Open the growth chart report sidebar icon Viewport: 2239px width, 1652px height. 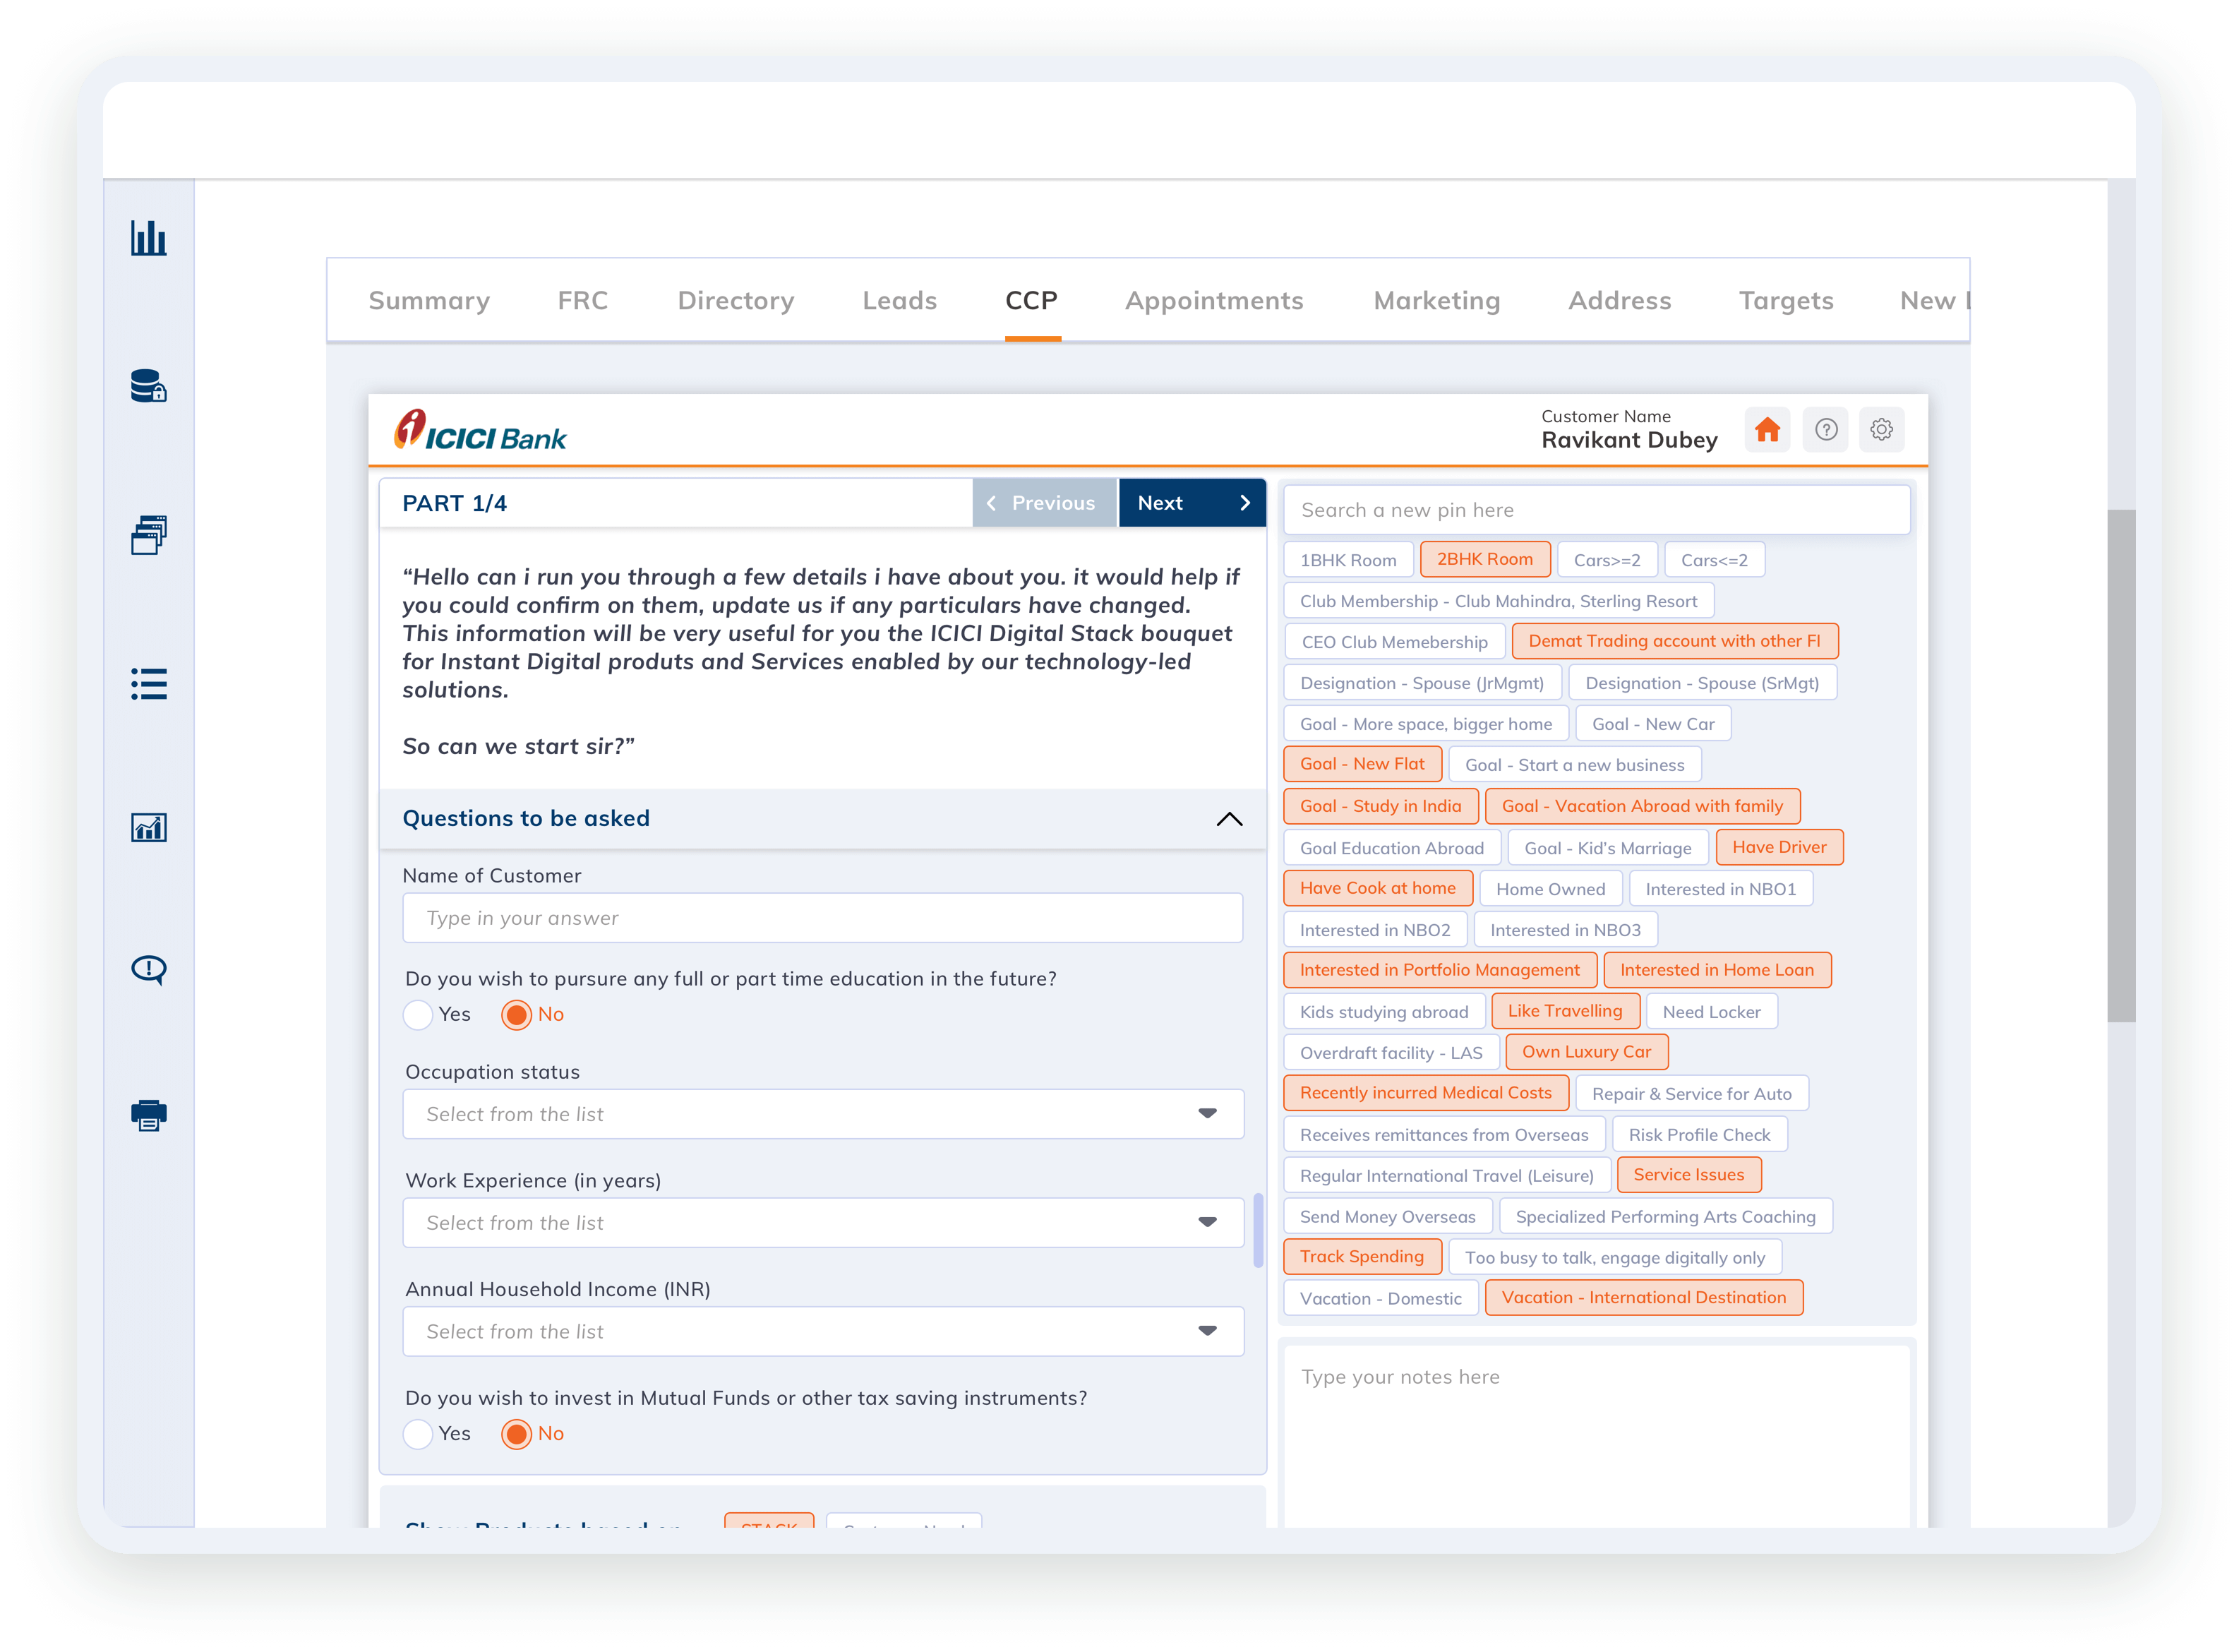[x=148, y=827]
